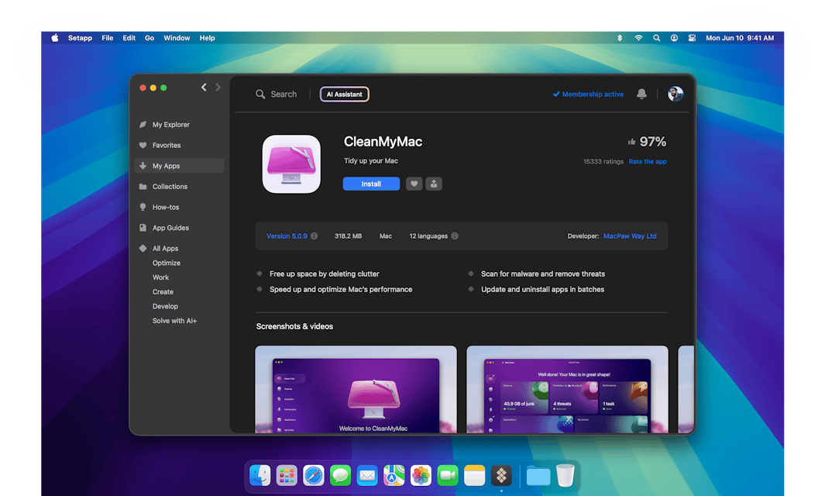This screenshot has width=825, height=496.
Task: Click the date and time in menu bar
Action: point(740,38)
